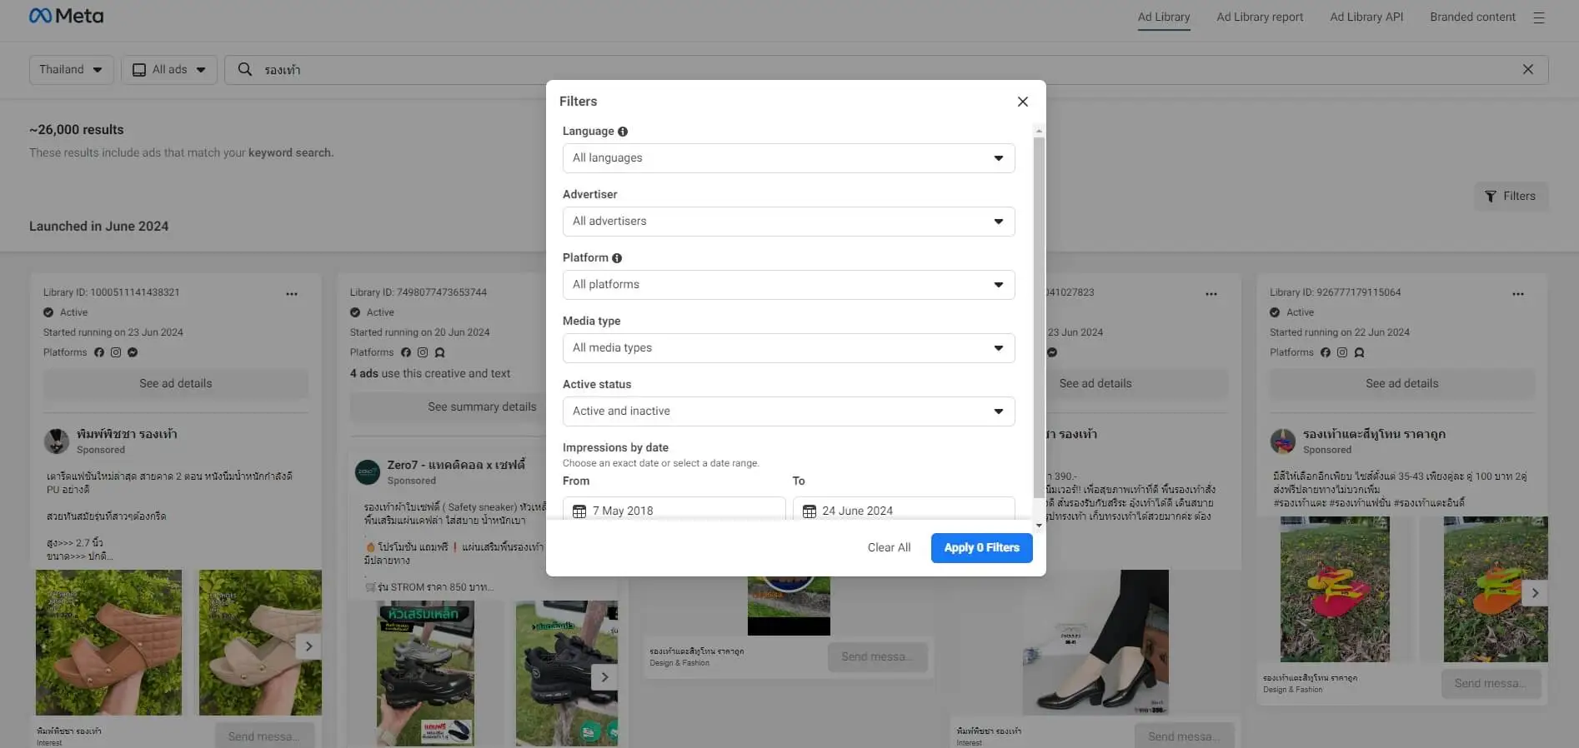
Task: Click Instagram platform icon on ad 7498077473653744
Action: coord(423,352)
